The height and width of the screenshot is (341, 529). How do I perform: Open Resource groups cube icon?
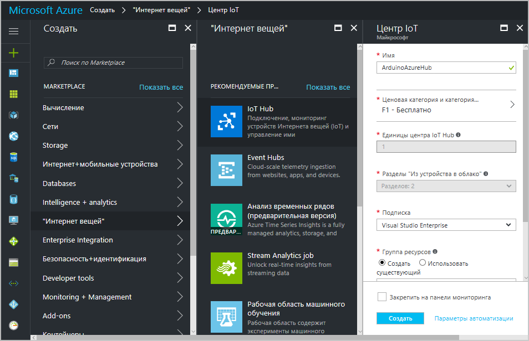tap(13, 115)
